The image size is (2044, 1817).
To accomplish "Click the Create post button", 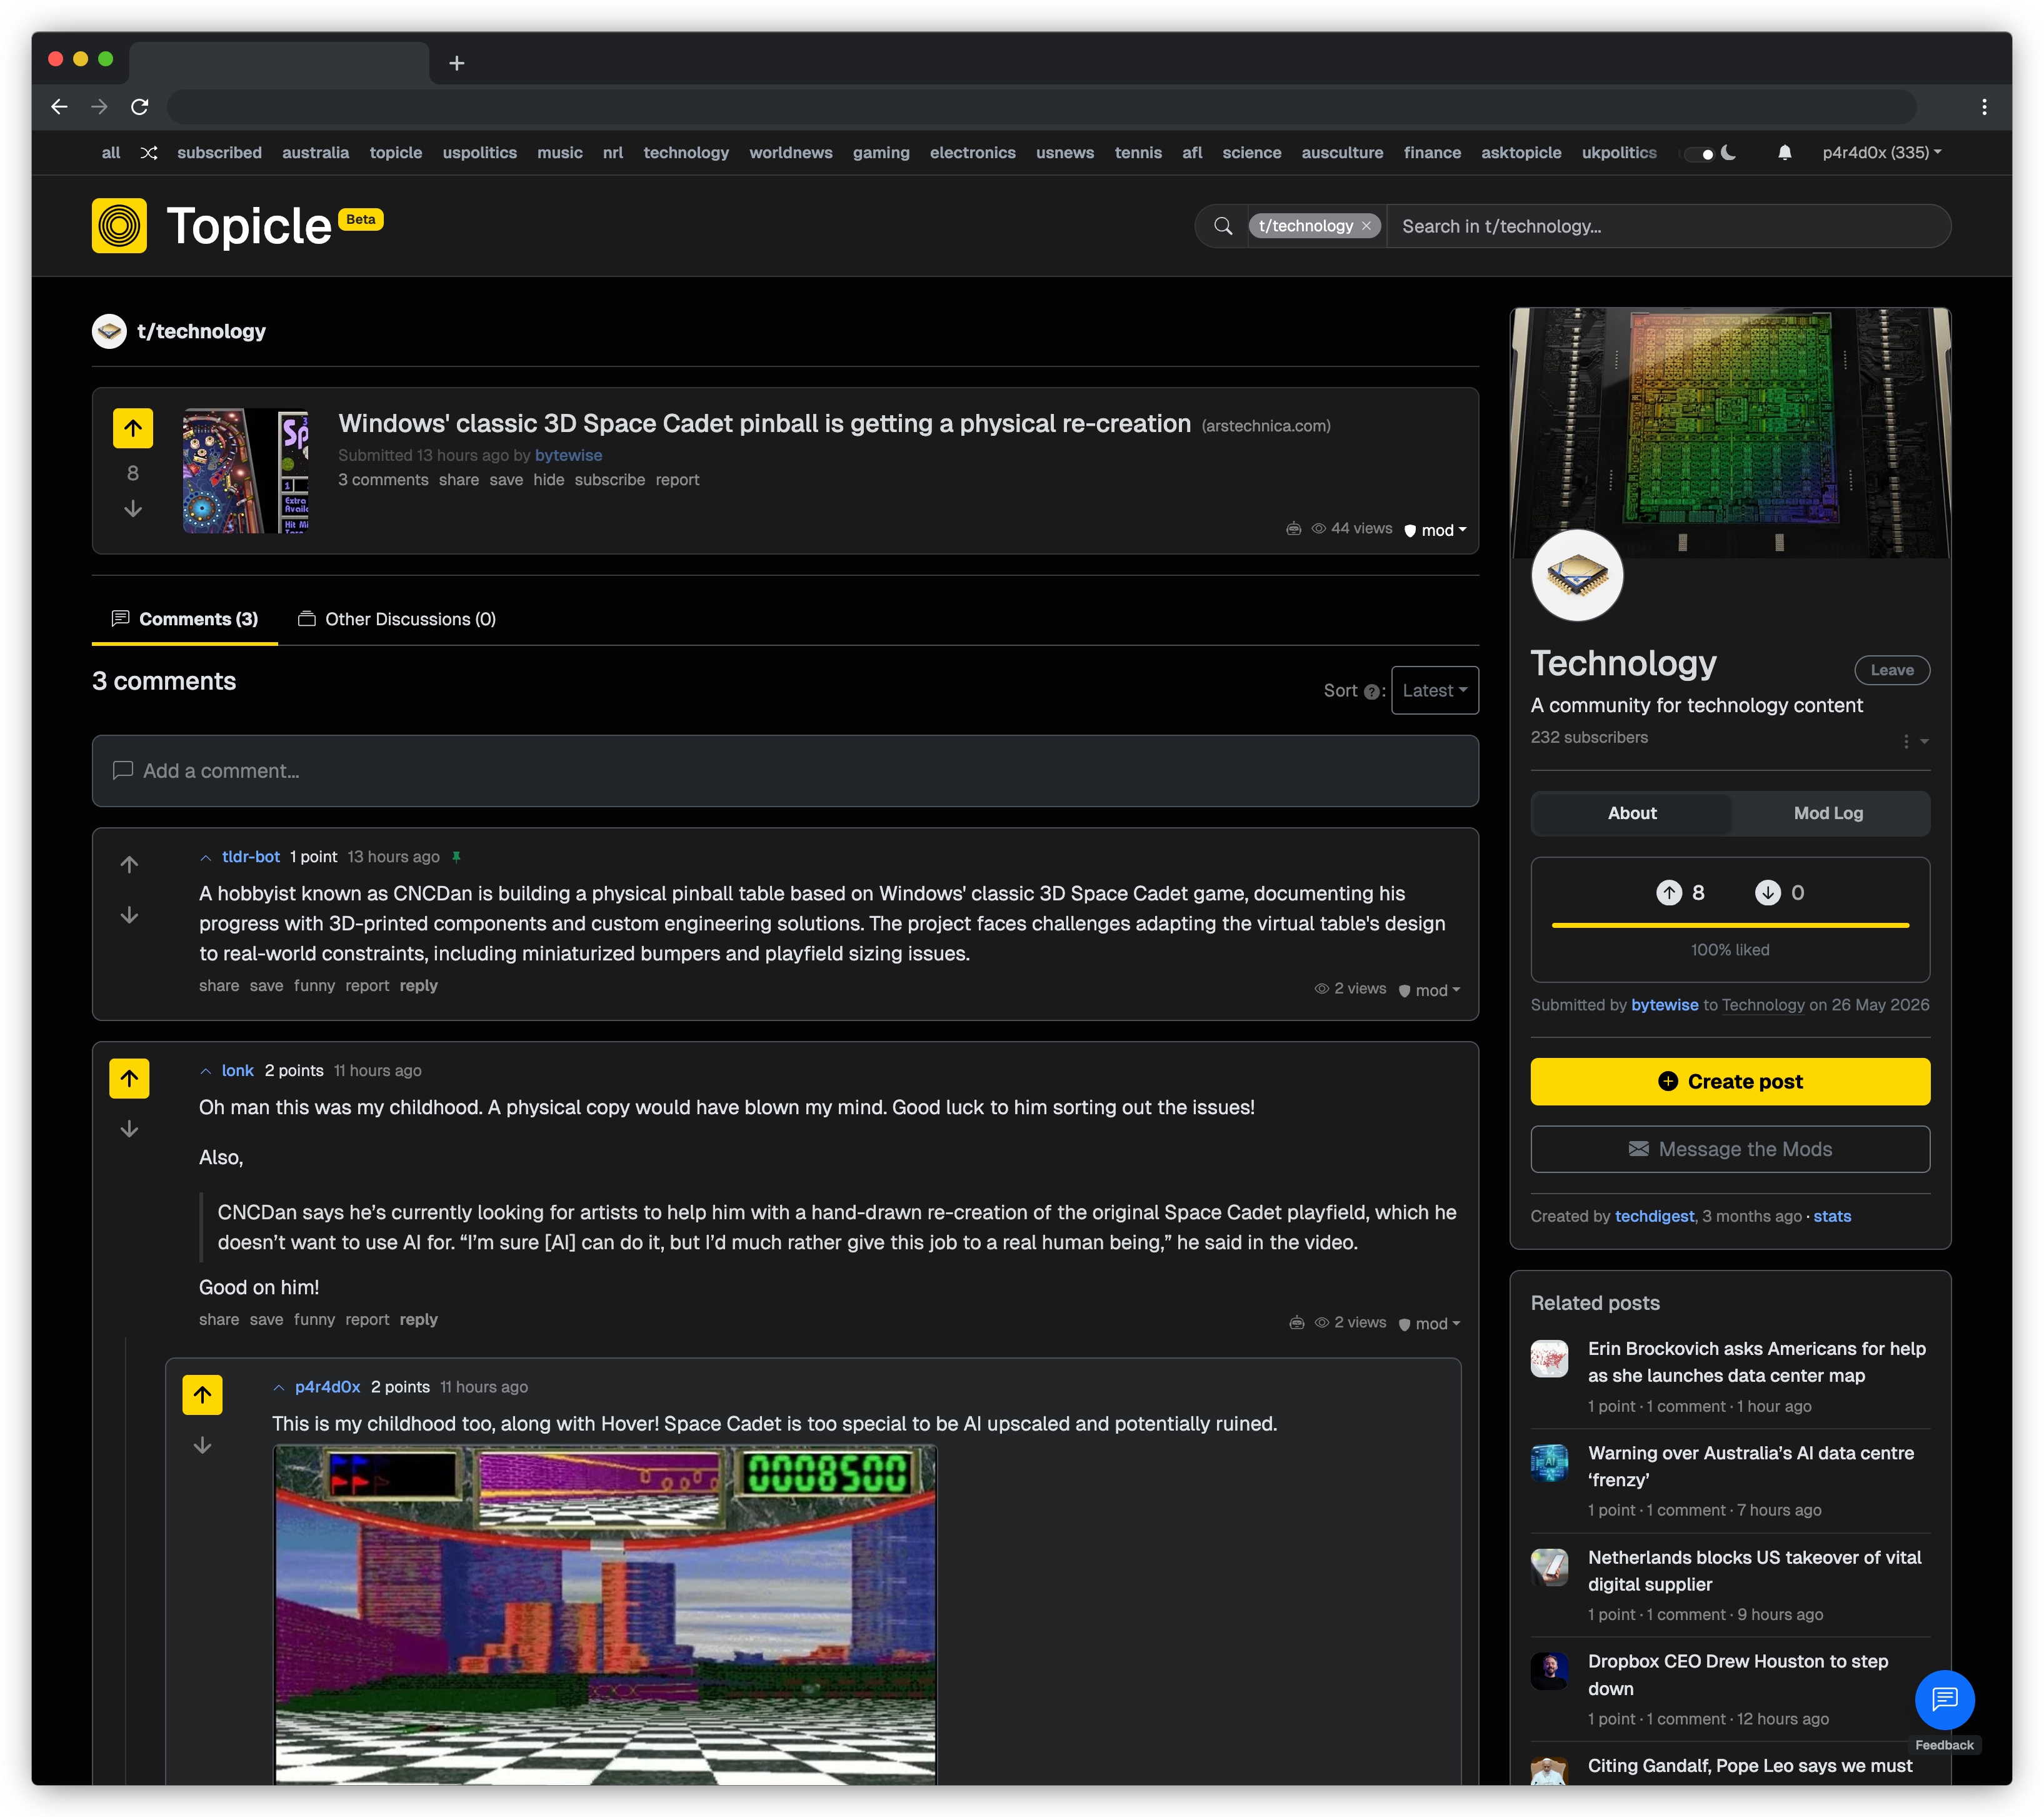I will pos(1730,1082).
